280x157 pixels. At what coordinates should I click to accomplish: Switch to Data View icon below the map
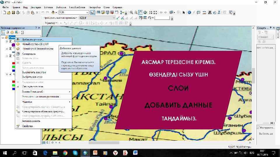44,142
